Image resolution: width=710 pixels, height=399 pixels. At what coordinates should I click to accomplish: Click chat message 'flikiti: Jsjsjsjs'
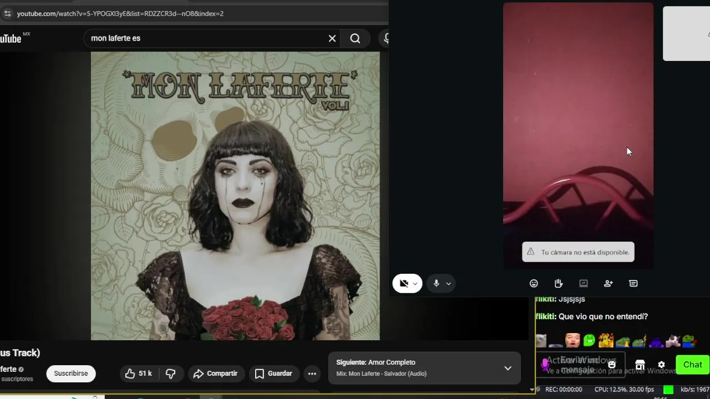(560, 299)
